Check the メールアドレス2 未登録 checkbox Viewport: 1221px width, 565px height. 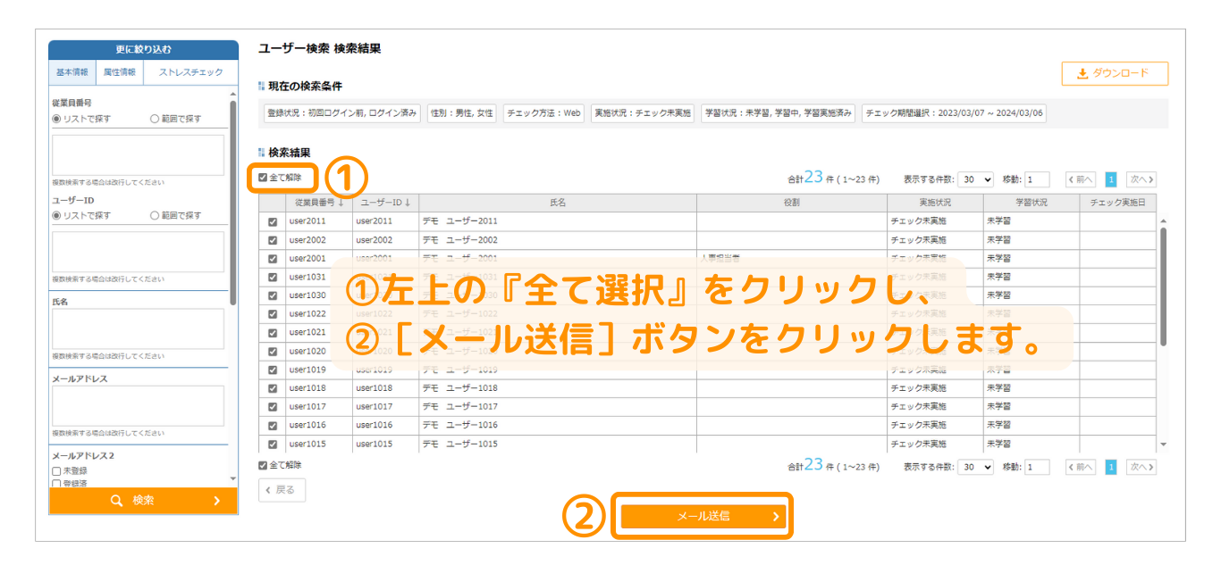[56, 471]
